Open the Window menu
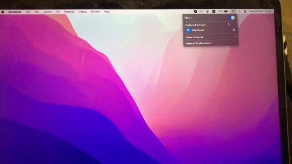The image size is (292, 164). tap(95, 12)
